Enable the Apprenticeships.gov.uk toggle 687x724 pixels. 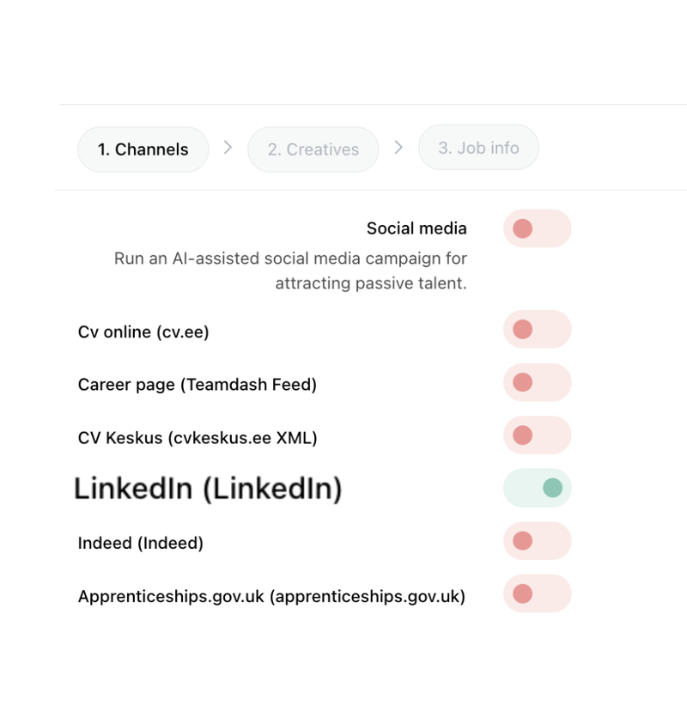click(x=537, y=593)
